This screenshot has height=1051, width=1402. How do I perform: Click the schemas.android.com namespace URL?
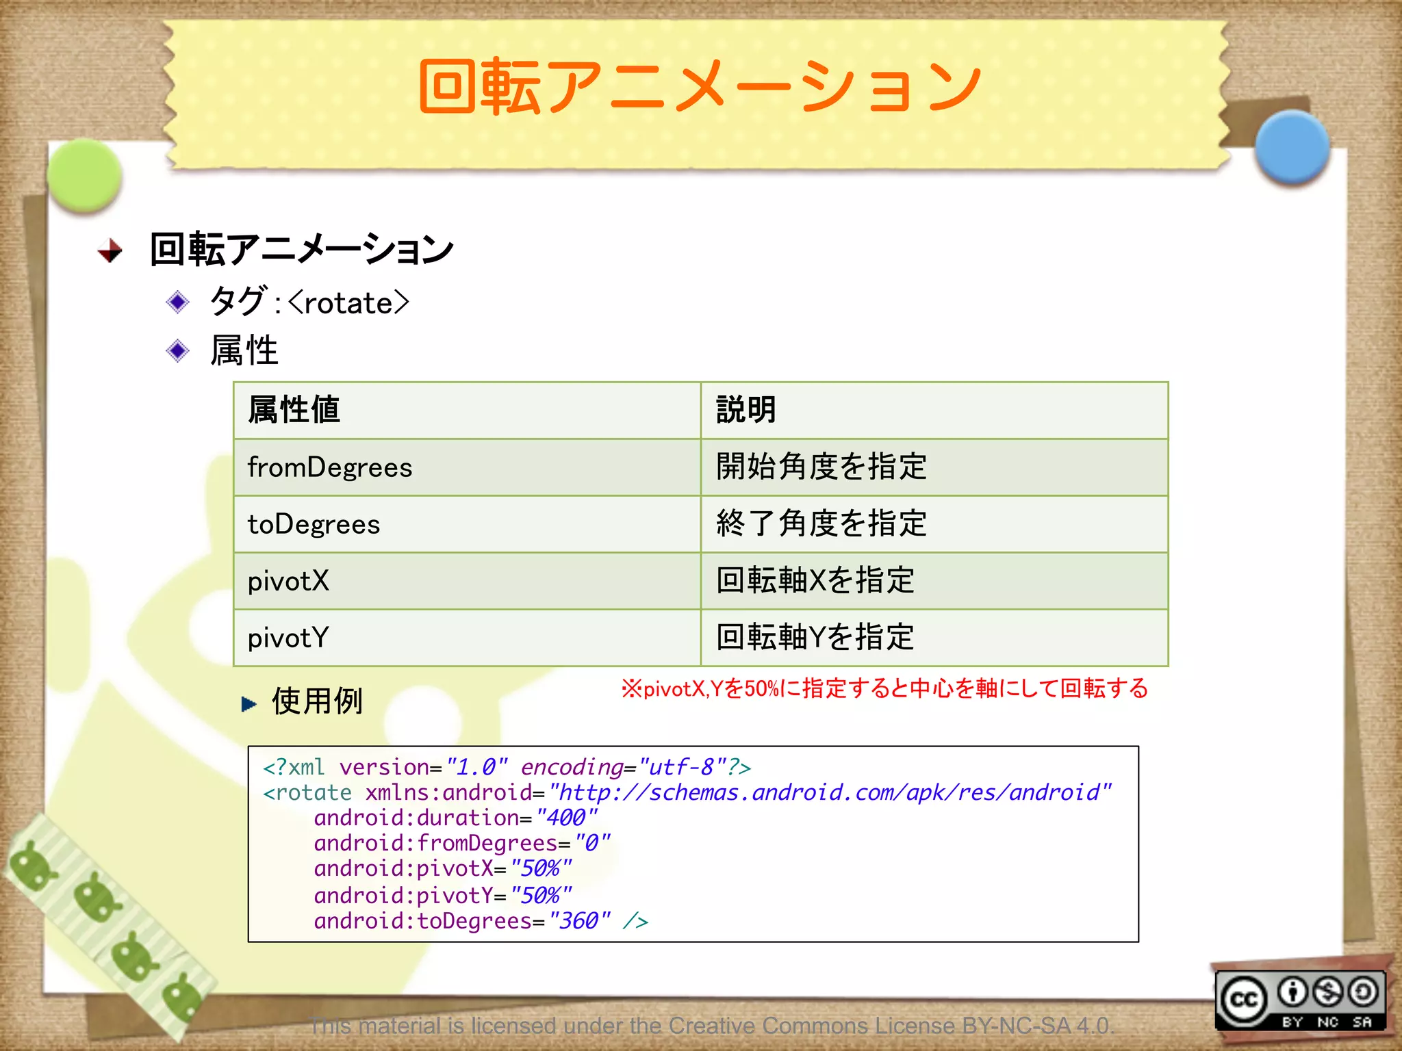pyautogui.click(x=830, y=793)
